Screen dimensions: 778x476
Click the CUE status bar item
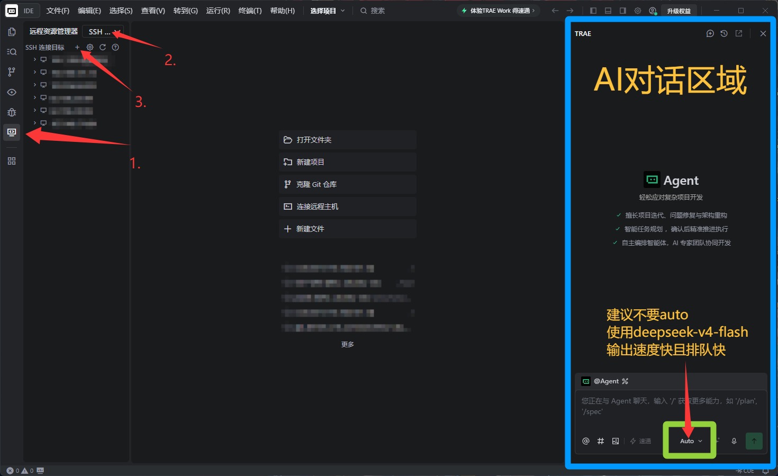[x=745, y=471]
